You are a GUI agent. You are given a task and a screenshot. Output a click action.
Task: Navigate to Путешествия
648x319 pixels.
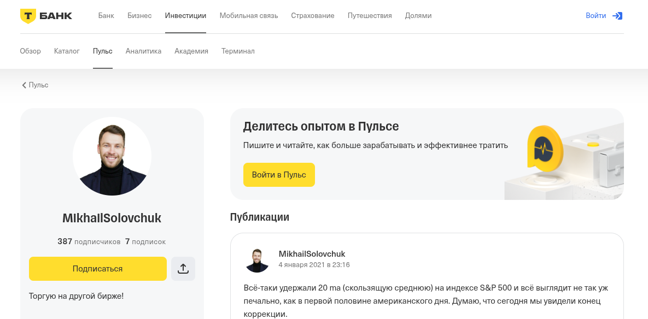click(369, 15)
